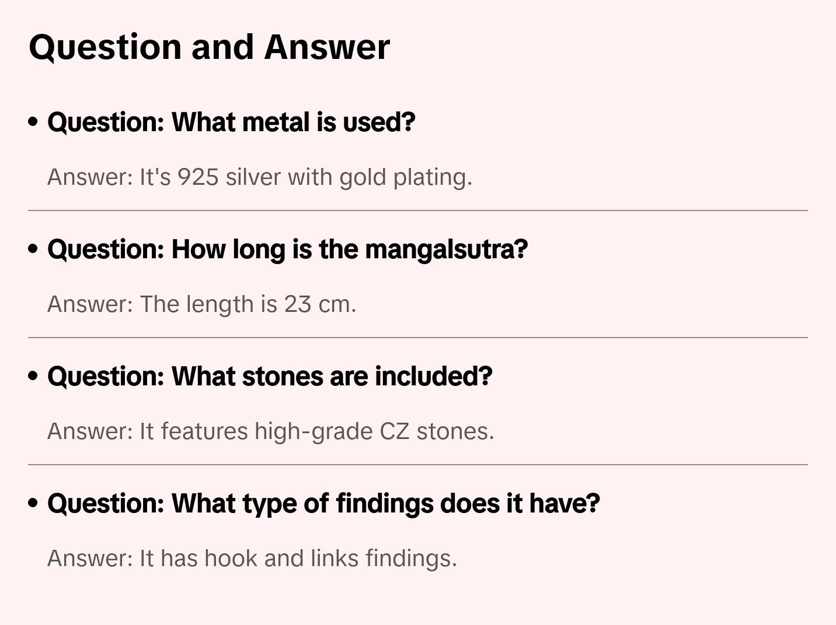Click the word "Answer:" in the findings answer
Image resolution: width=836 pixels, height=625 pixels.
click(90, 559)
